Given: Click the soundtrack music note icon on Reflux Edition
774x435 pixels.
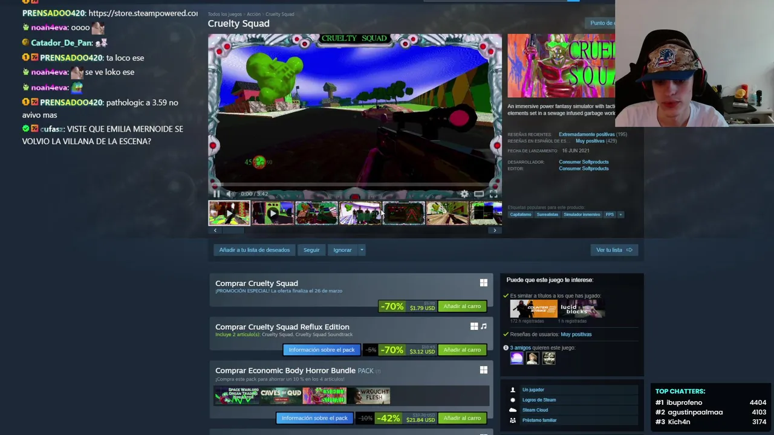Looking at the screenshot, I should 484,326.
